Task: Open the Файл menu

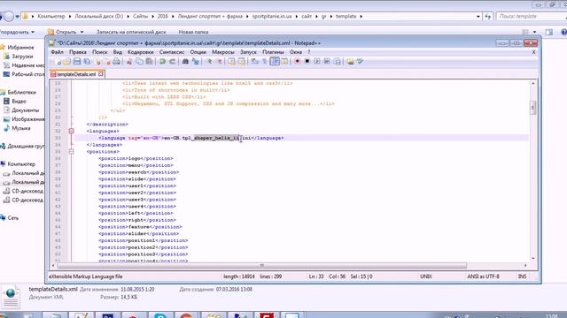Action: pyautogui.click(x=57, y=52)
